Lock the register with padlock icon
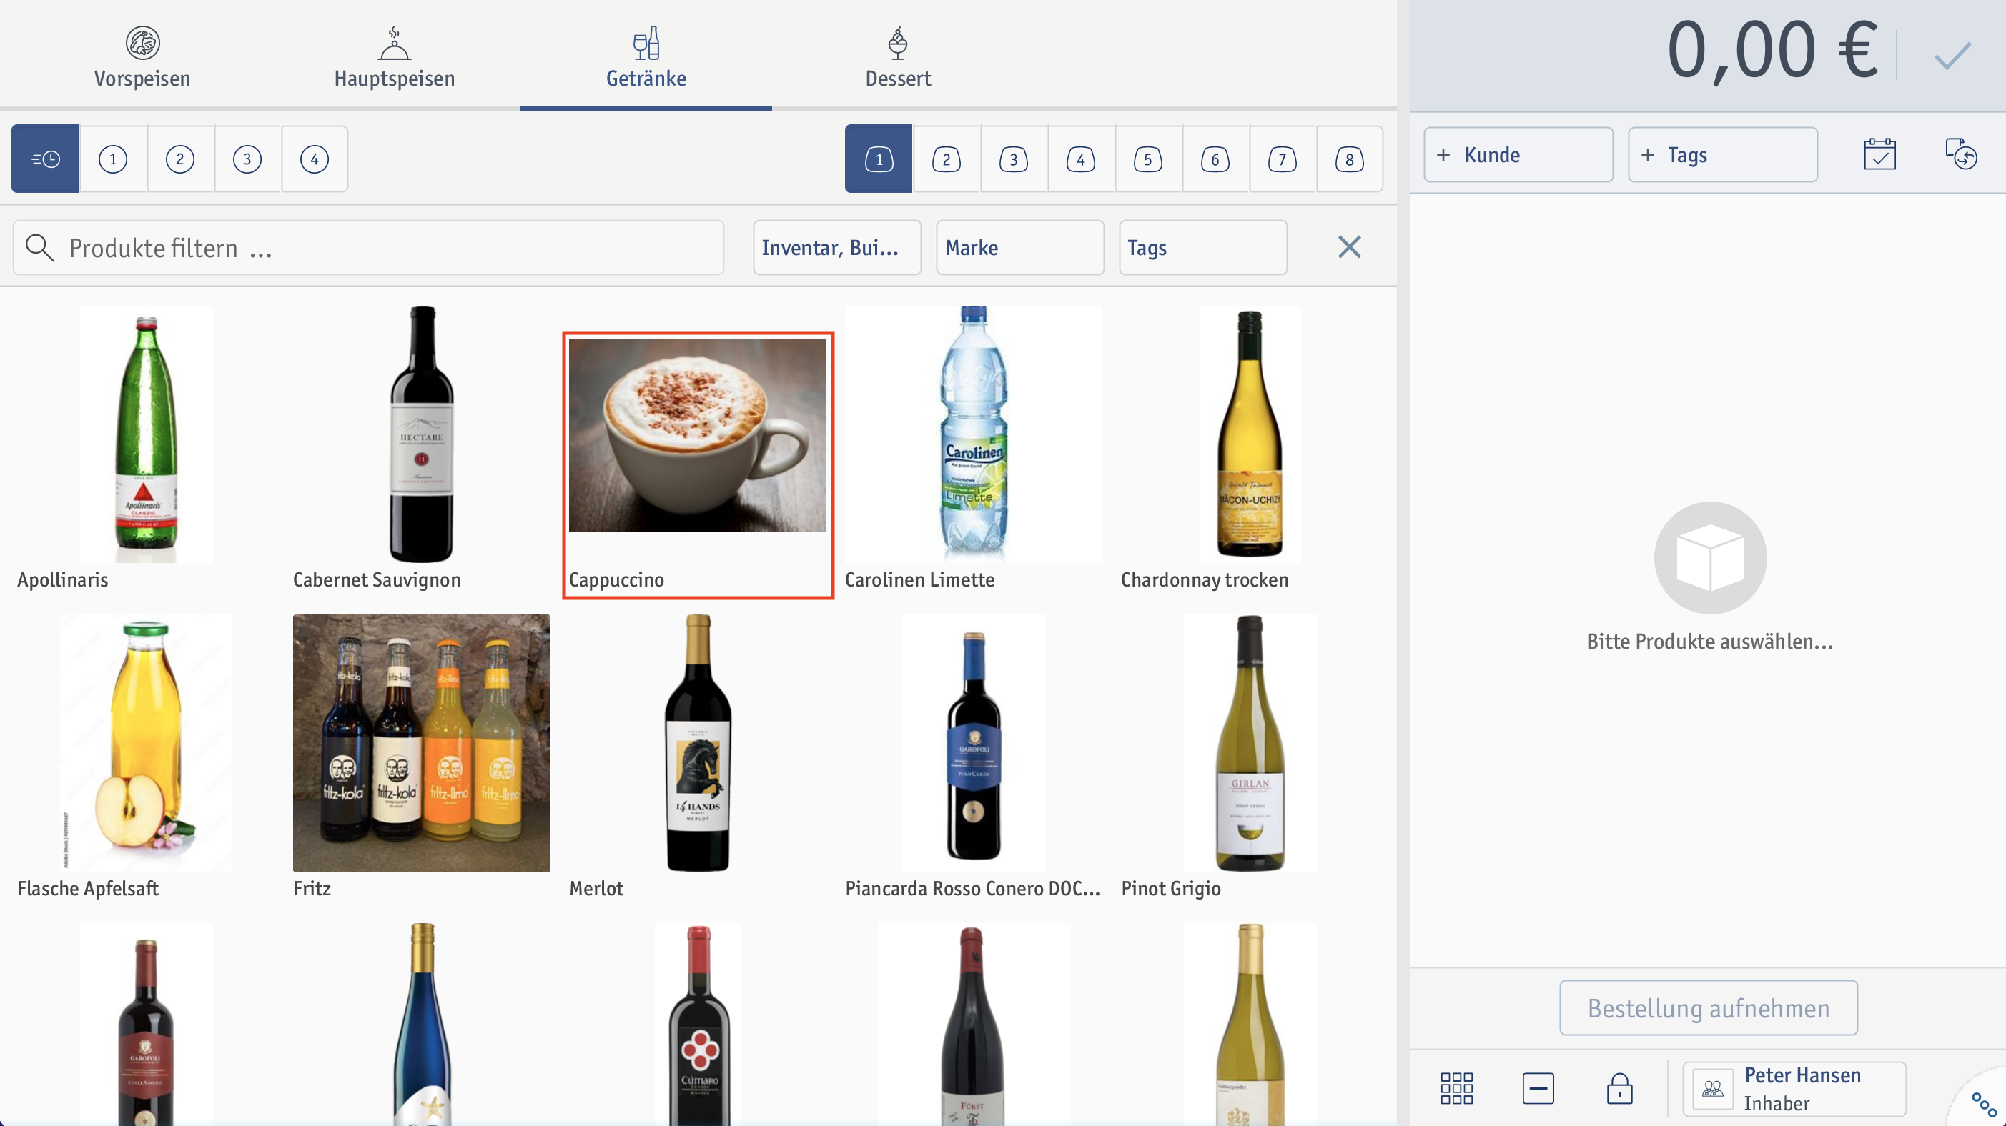Screen dimensions: 2006x1126 [1620, 1088]
